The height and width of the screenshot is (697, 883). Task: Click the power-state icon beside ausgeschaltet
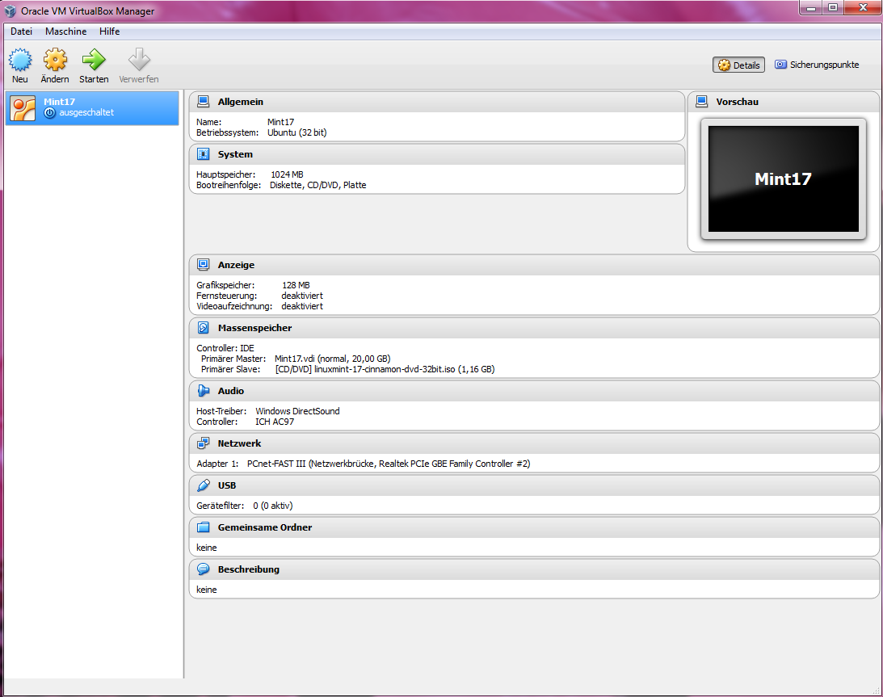[49, 112]
